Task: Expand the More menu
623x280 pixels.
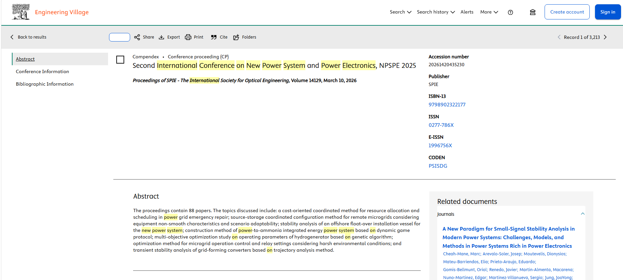Action: 489,12
